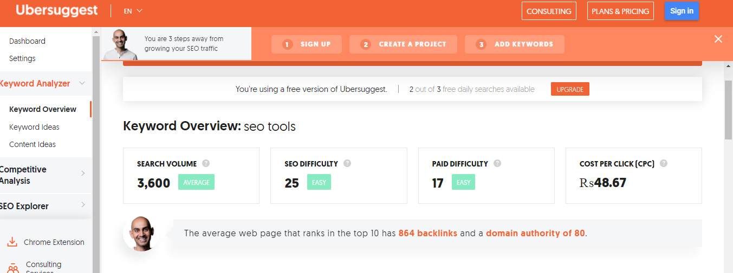733x273 pixels.
Task: Click the Easy badge under SEO Difficulty
Action: click(319, 182)
